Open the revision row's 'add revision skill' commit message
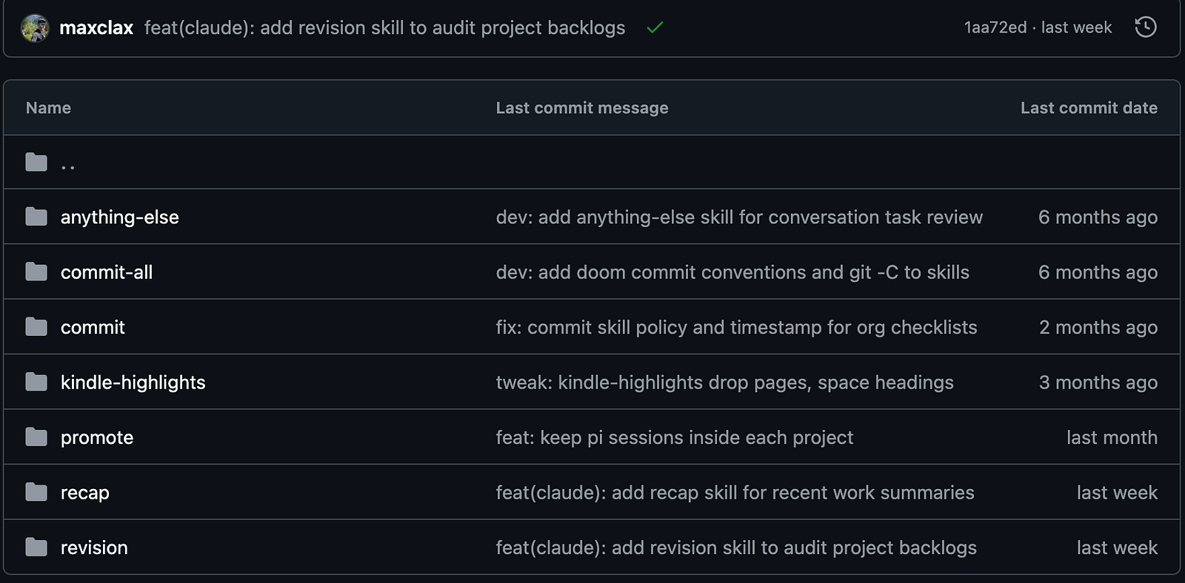1185x583 pixels. [x=736, y=547]
